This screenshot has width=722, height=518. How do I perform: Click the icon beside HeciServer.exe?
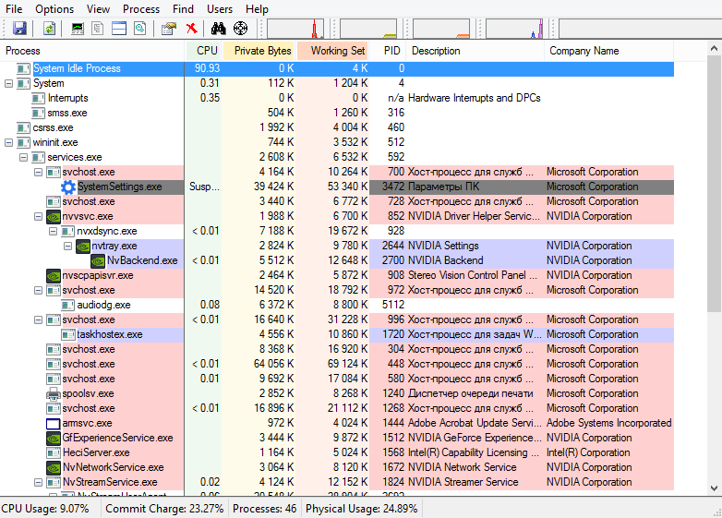(x=54, y=452)
